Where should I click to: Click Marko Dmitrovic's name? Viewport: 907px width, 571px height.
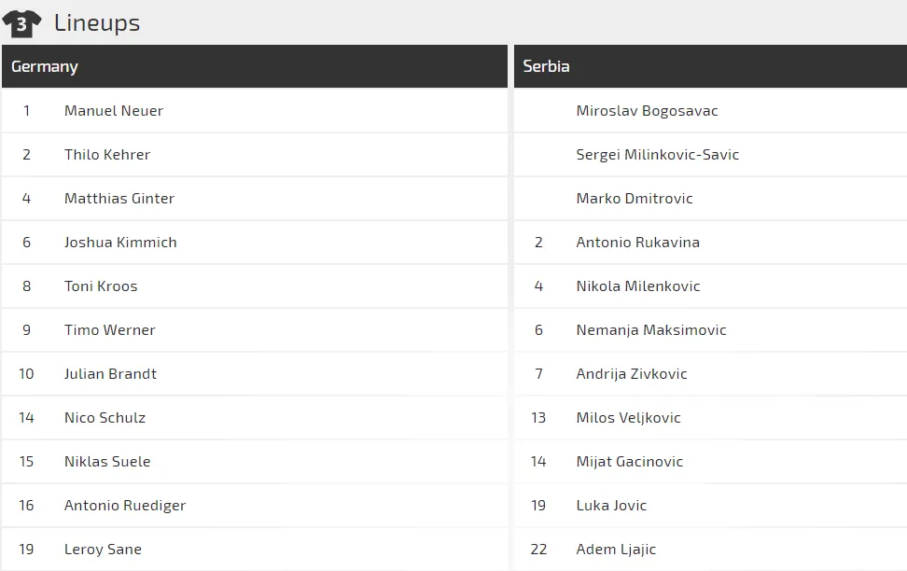pyautogui.click(x=635, y=198)
